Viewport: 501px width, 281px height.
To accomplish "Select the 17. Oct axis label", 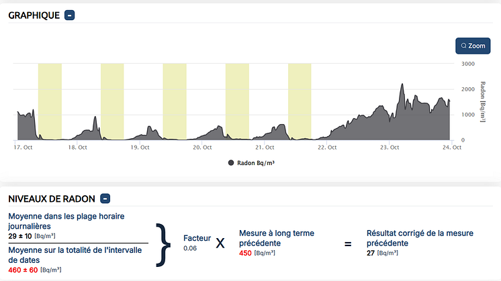I will [24, 147].
